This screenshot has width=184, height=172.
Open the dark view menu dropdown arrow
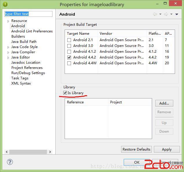(177, 14)
